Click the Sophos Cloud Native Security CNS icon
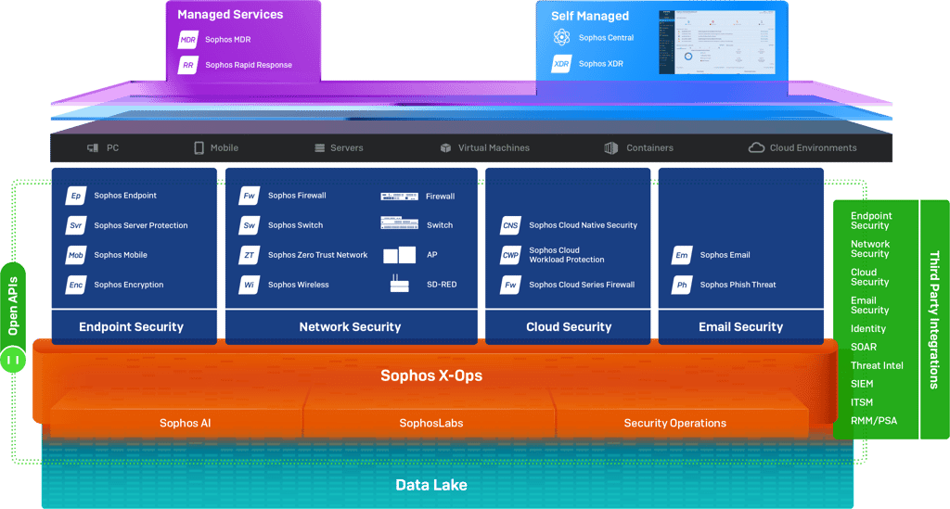The image size is (950, 509). (511, 225)
